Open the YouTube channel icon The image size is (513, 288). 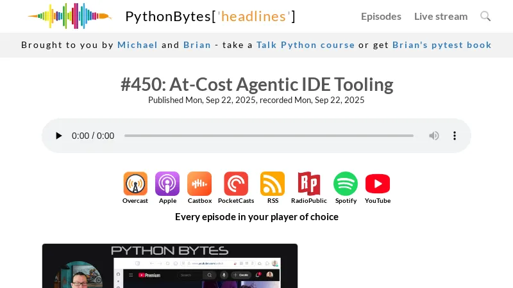(378, 184)
